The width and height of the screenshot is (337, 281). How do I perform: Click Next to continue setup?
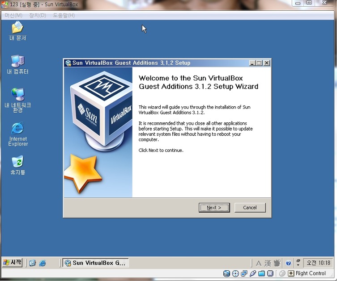click(x=214, y=208)
